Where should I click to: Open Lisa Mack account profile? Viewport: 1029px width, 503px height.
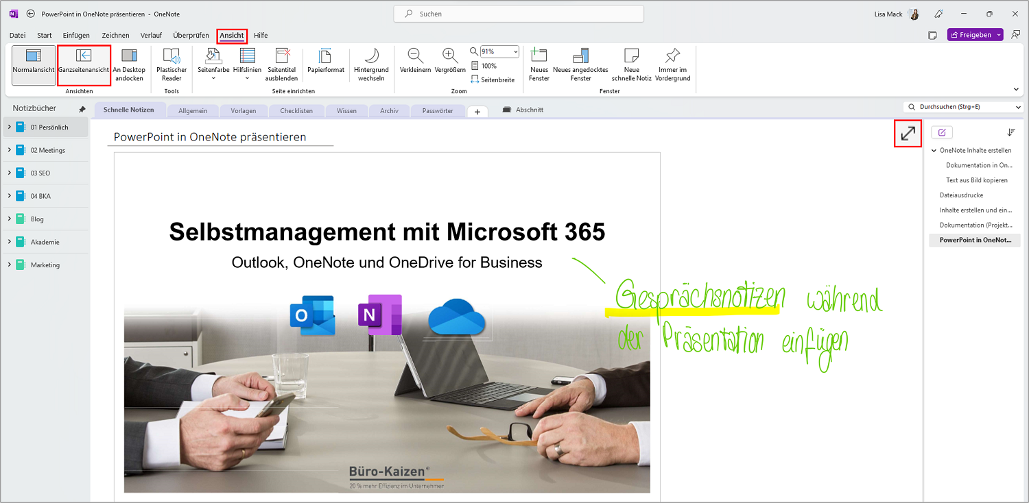pos(897,14)
